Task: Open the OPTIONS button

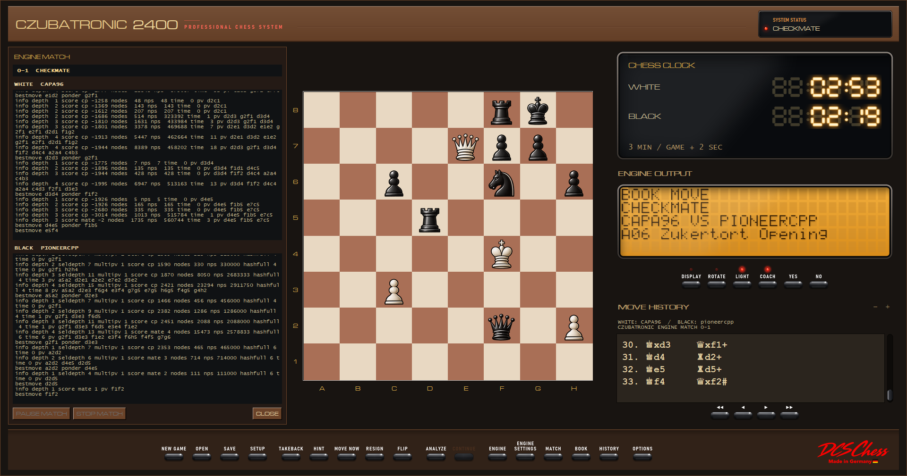Action: pos(642,457)
